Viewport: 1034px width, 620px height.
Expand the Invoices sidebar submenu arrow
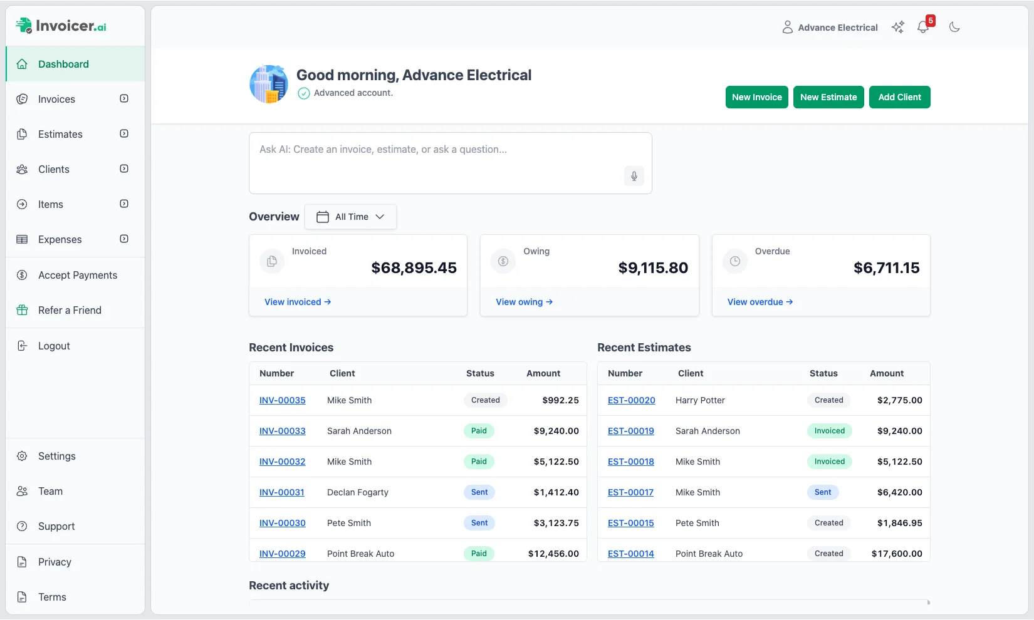[x=124, y=98]
